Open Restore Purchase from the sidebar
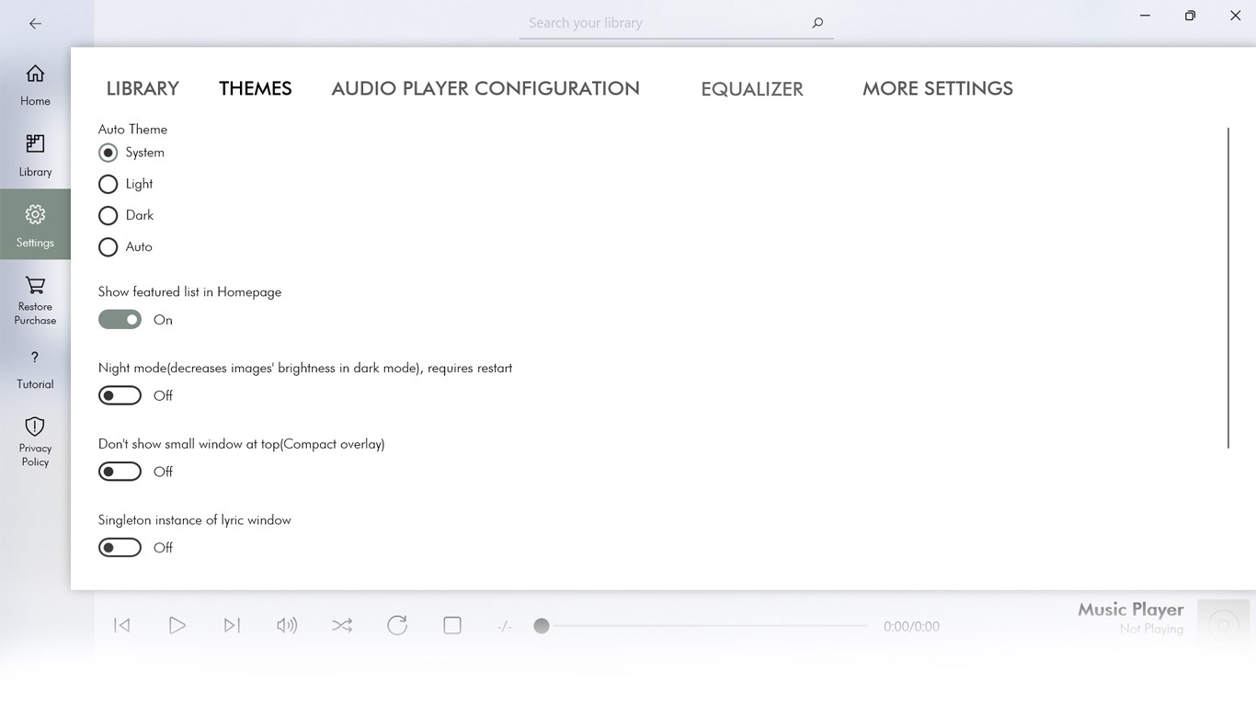1256x706 pixels. click(x=35, y=299)
